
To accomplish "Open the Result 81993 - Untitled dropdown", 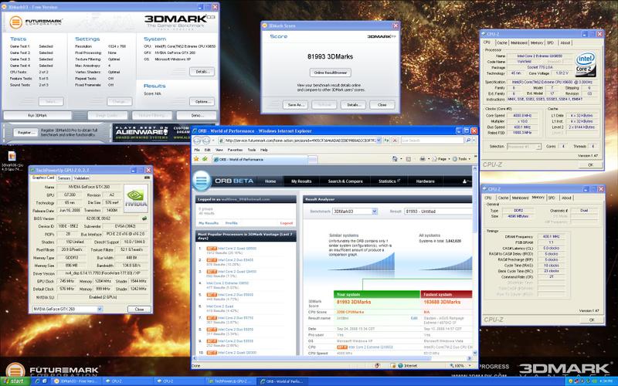I will 438,212.
